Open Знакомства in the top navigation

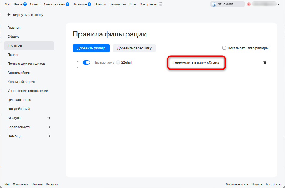tap(118, 4)
